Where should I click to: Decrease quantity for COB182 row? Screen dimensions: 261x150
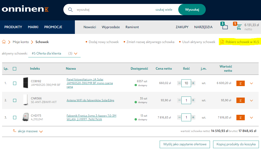[179, 83]
